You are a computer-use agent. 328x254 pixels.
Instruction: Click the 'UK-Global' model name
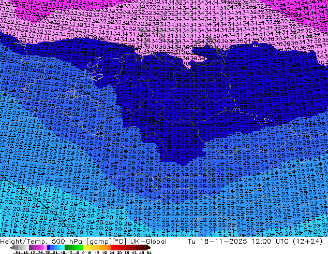click(148, 242)
